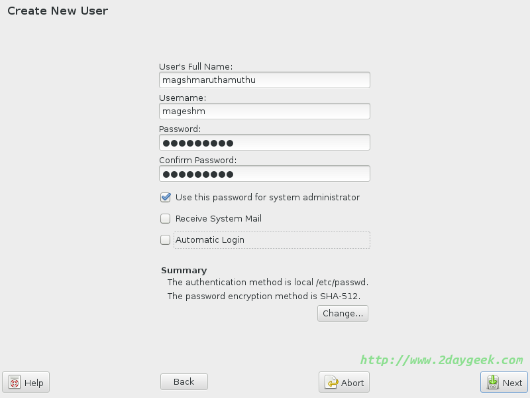Image resolution: width=530 pixels, height=398 pixels.
Task: Click the Help lifebuoy icon
Action: (x=15, y=383)
